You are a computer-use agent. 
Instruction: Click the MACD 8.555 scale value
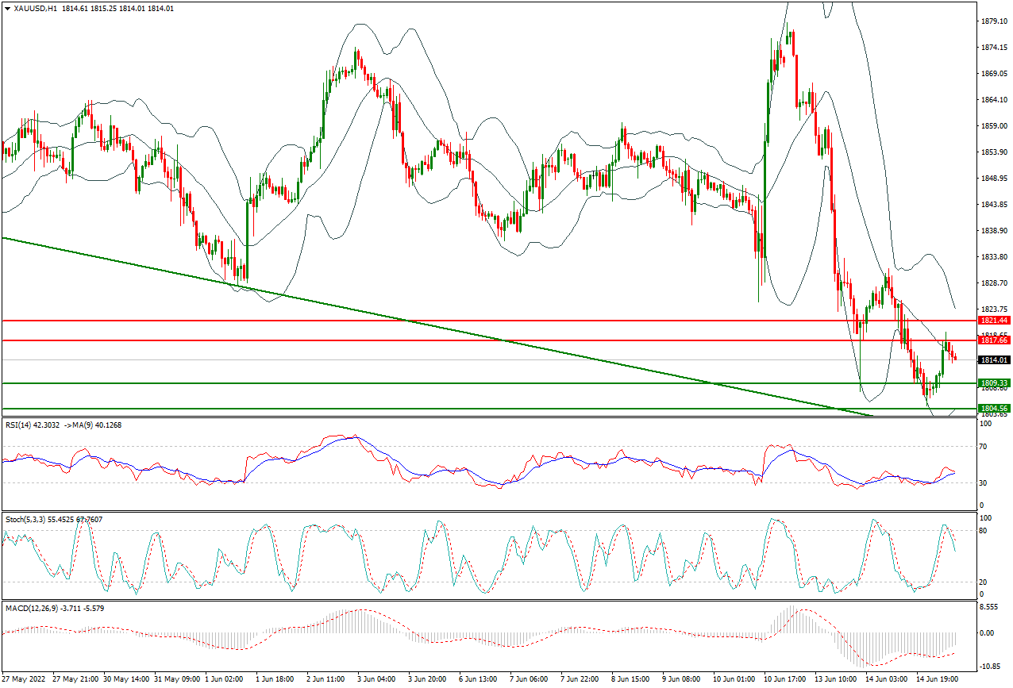[991, 606]
